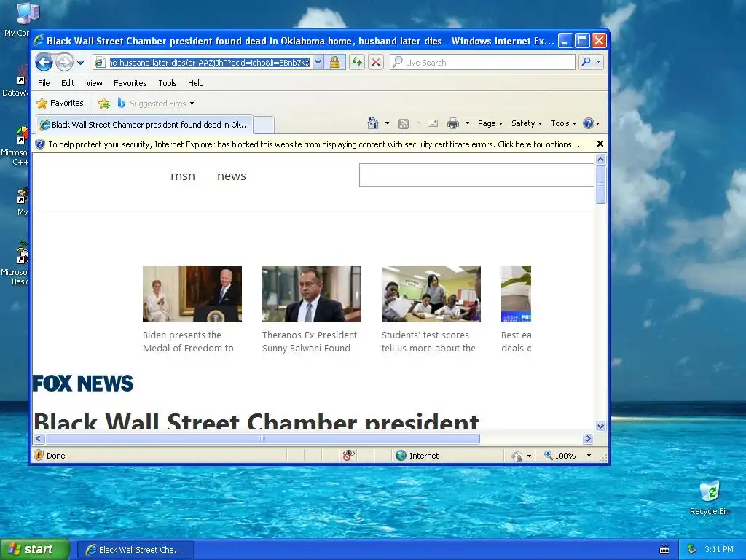
Task: Click 'Biden presents the Medal of Freedom' headline
Action: [x=188, y=341]
